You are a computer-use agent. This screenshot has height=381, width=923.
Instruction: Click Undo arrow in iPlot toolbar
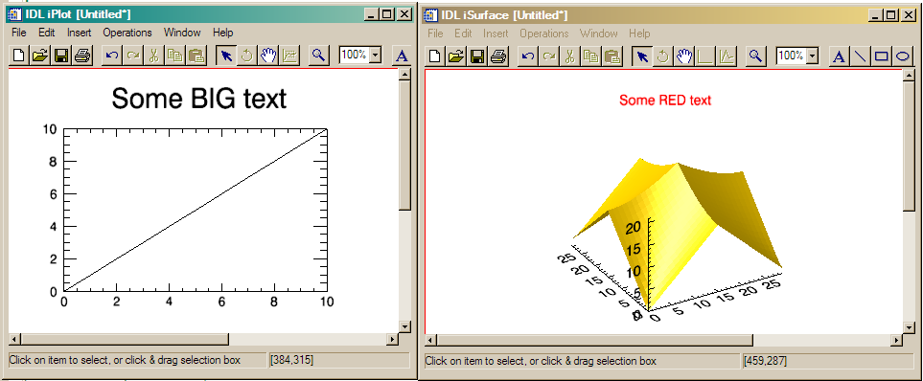[112, 56]
